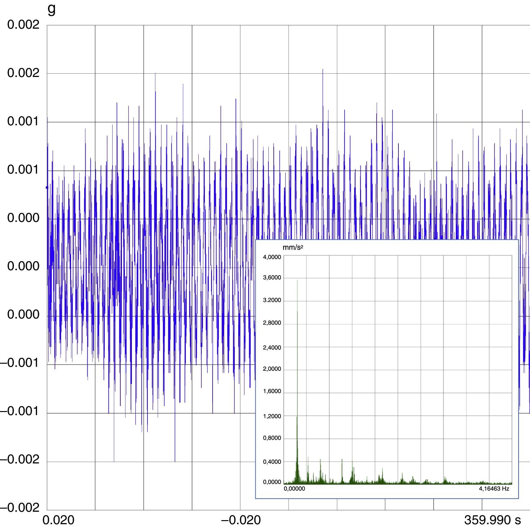Click the "mm/s²" unit label in the inset

point(293,247)
